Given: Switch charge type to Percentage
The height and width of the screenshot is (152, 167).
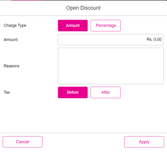Looking at the screenshot, I should tap(106, 25).
